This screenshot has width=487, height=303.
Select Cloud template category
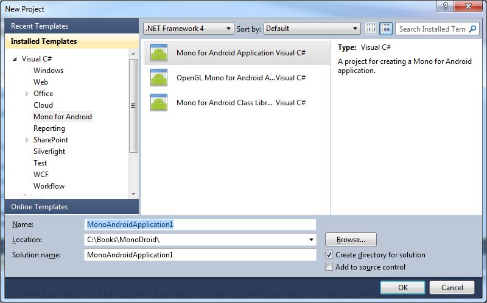[x=43, y=105]
